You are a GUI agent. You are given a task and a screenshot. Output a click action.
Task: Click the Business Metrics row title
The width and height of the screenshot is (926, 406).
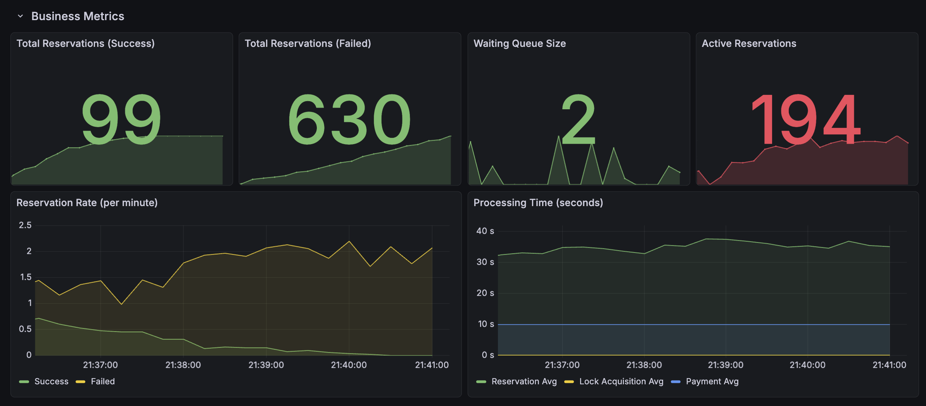(x=78, y=16)
